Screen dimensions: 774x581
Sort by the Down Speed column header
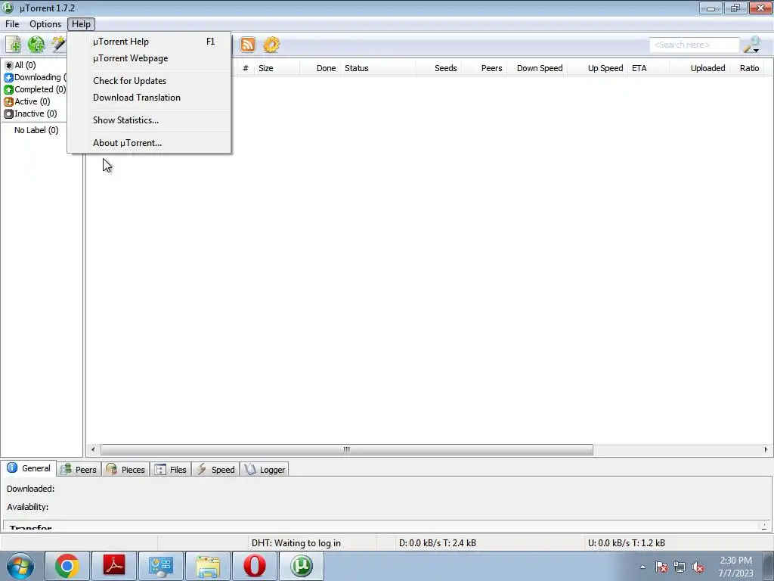click(537, 68)
